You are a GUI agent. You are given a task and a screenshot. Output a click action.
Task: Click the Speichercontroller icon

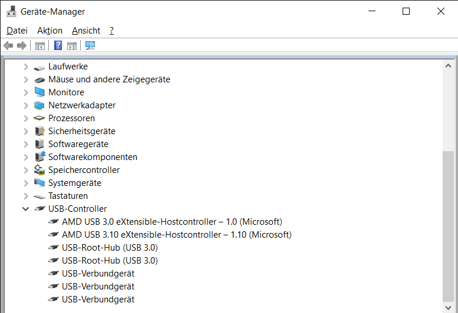[x=39, y=170]
